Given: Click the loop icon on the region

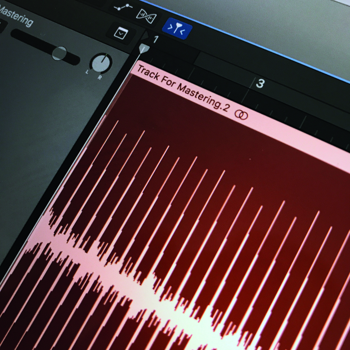Looking at the screenshot, I should click(x=241, y=115).
